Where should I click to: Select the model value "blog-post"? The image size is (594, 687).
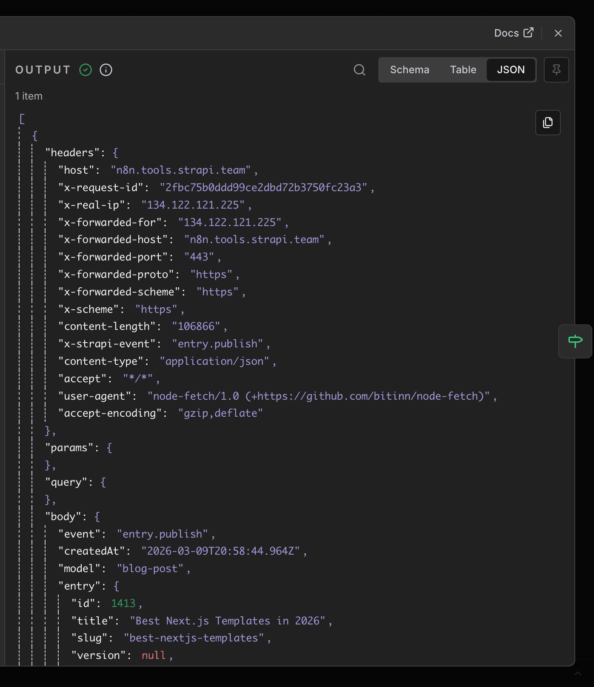point(150,569)
